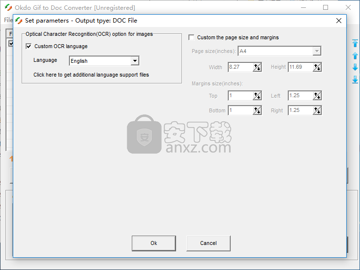Image resolution: width=360 pixels, height=270 pixels.
Task: Click the Width field showing 8.27
Action: coord(240,67)
